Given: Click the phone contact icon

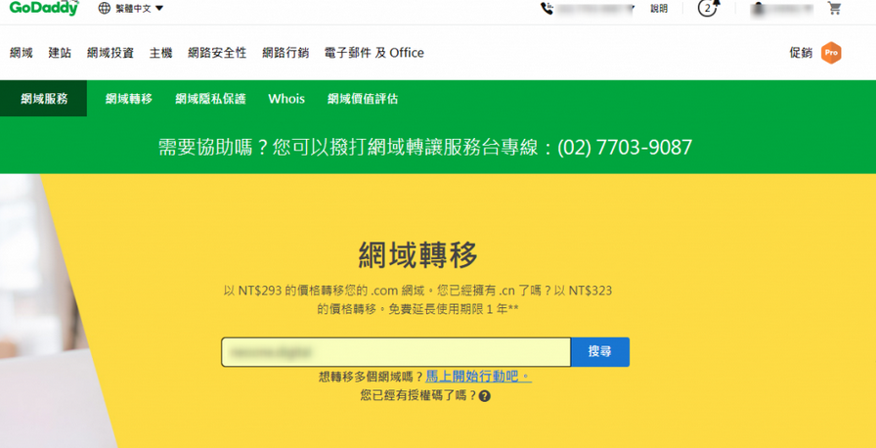Looking at the screenshot, I should click(x=547, y=9).
